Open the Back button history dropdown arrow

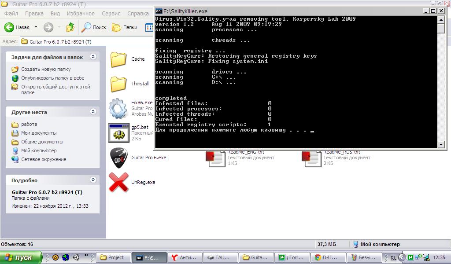pyautogui.click(x=36, y=27)
